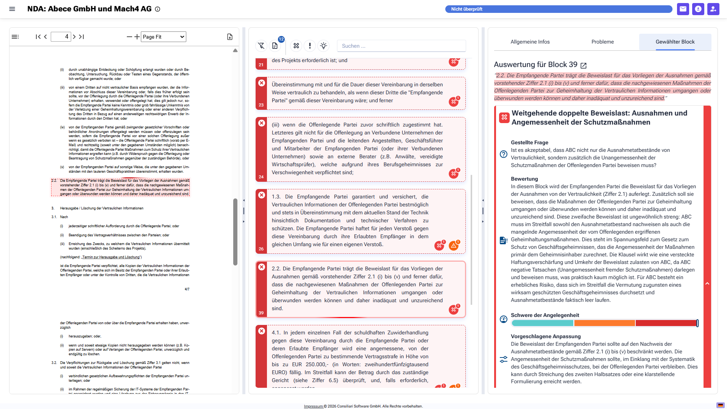Click the red X severity icon in evaluation
This screenshot has height=409, width=727.
504,117
